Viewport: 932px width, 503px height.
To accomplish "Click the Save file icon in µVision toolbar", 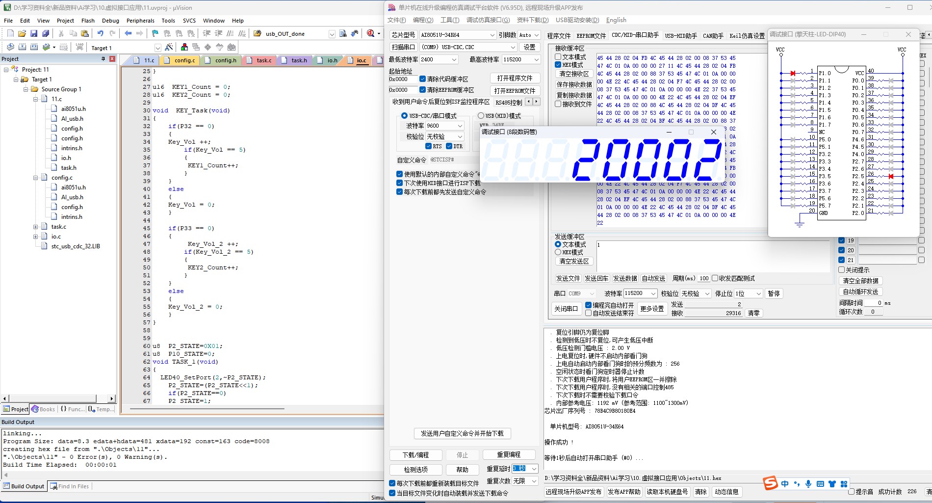I will pos(33,33).
